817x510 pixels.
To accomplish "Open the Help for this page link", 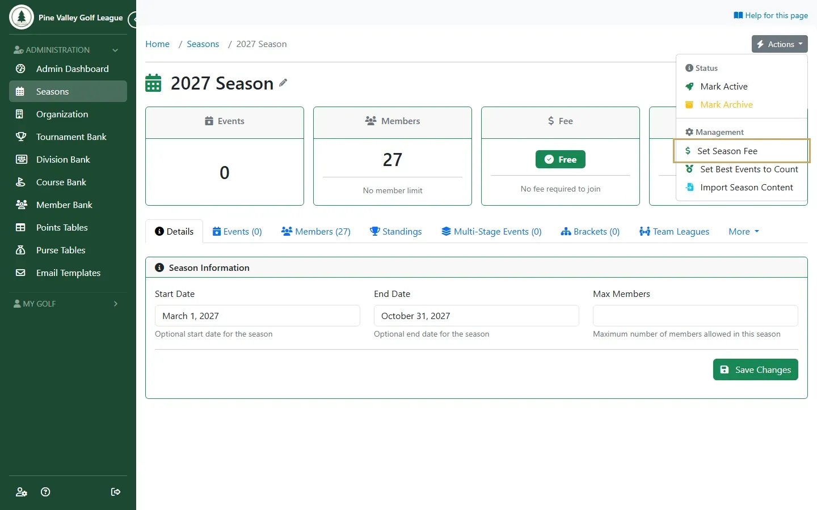I will (x=770, y=15).
